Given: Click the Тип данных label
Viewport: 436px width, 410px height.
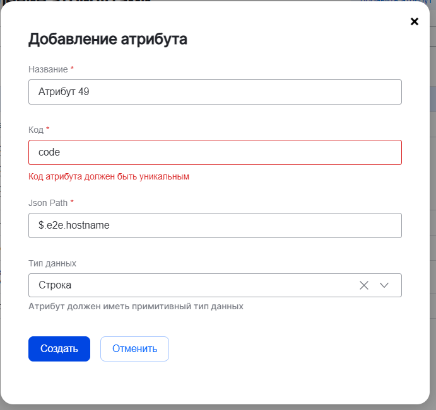Looking at the screenshot, I should pyautogui.click(x=52, y=263).
